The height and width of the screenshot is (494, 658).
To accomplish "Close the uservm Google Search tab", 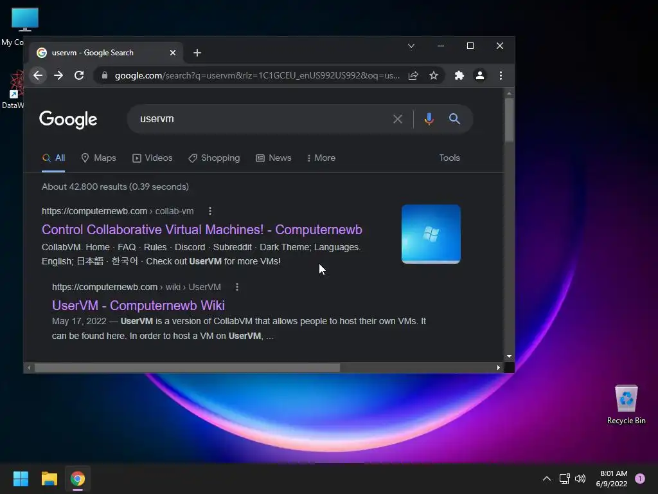I will pos(173,53).
